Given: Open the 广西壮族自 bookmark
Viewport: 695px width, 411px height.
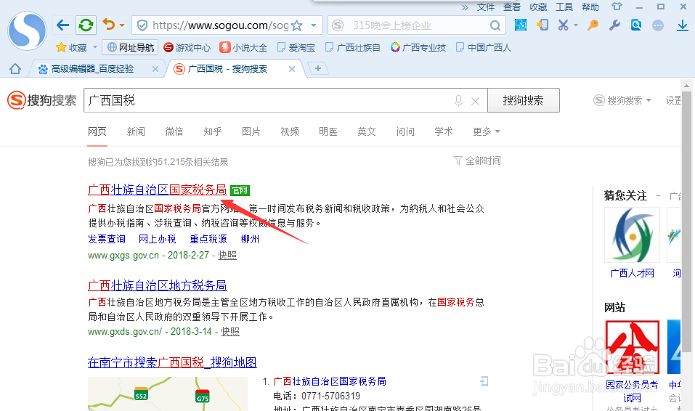Looking at the screenshot, I should click(x=352, y=47).
